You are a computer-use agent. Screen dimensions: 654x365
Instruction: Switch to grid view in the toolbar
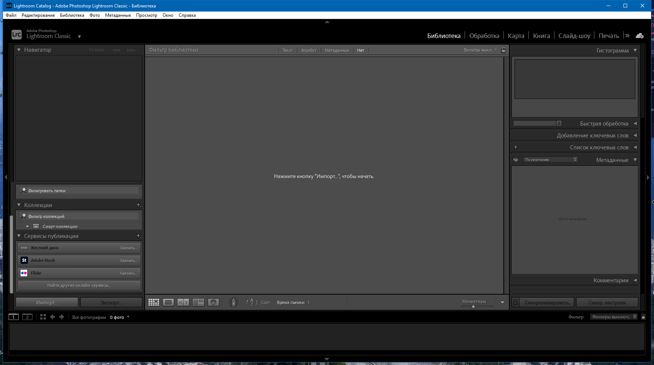click(x=154, y=302)
